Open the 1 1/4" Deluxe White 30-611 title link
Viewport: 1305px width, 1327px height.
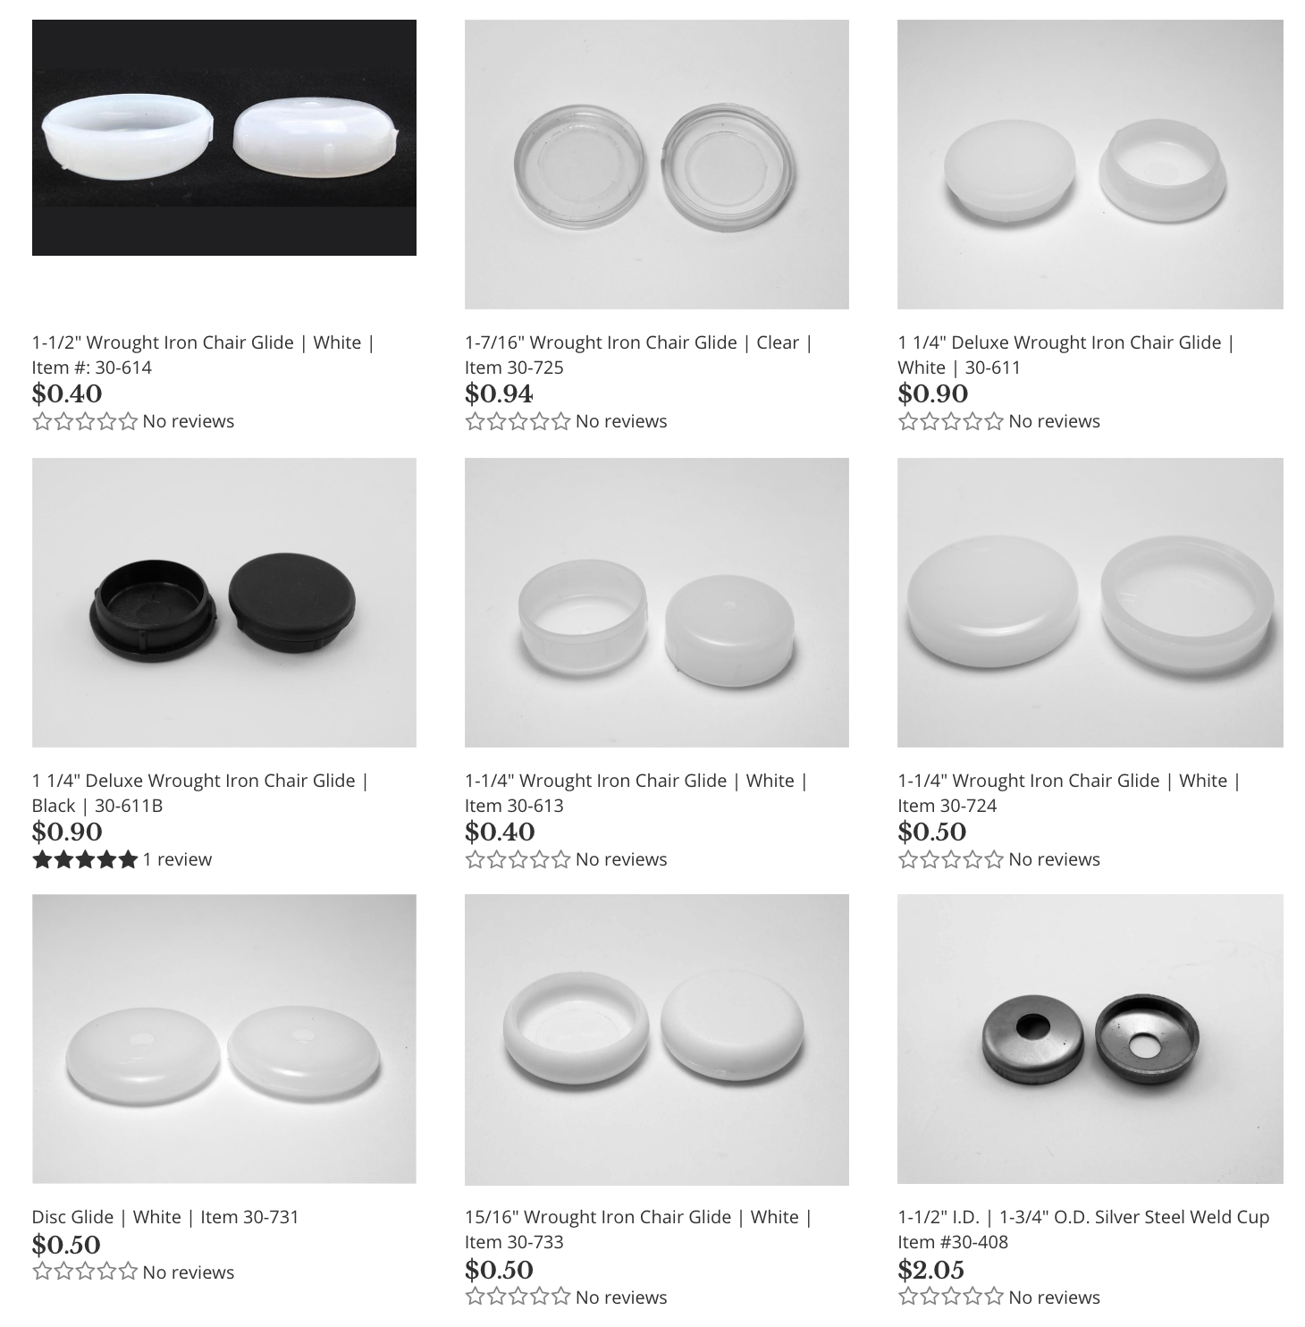[1065, 355]
